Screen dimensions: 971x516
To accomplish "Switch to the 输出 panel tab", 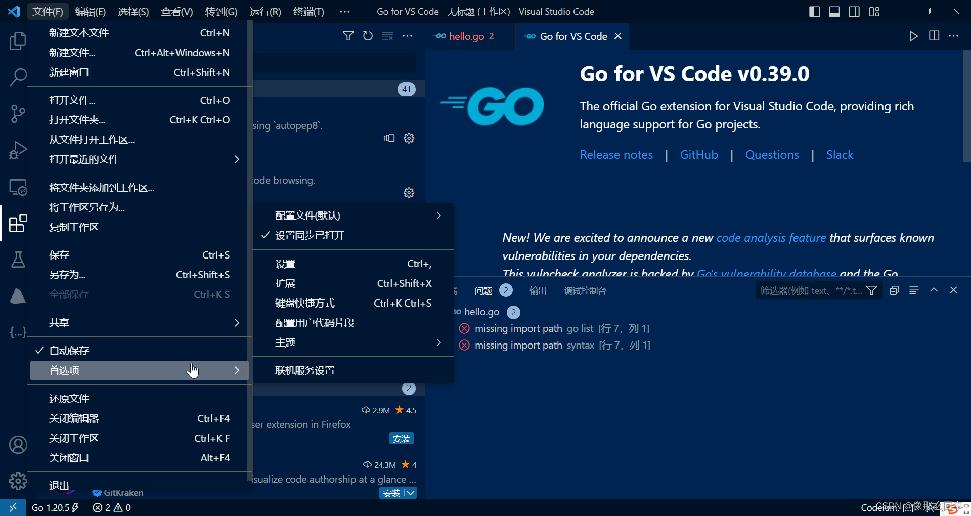I will click(538, 290).
